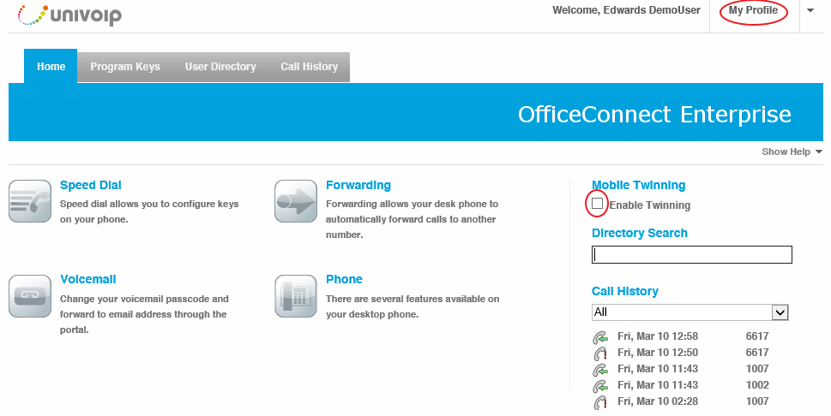Screen dimensions: 831x416
Task: Switch to the Program Keys tab
Action: tap(125, 67)
